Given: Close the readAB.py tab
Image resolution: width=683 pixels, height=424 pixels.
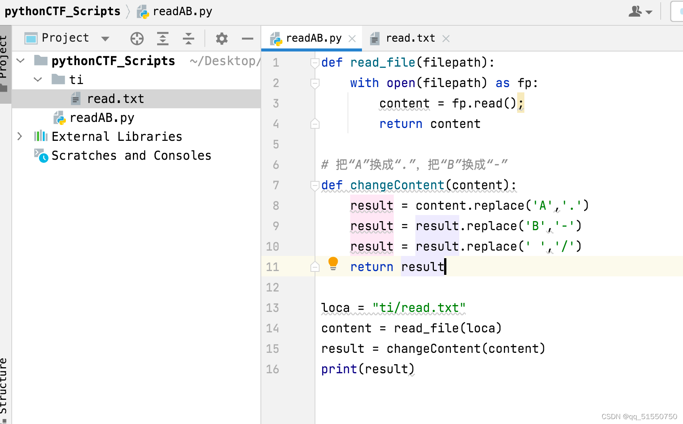Looking at the screenshot, I should (352, 39).
